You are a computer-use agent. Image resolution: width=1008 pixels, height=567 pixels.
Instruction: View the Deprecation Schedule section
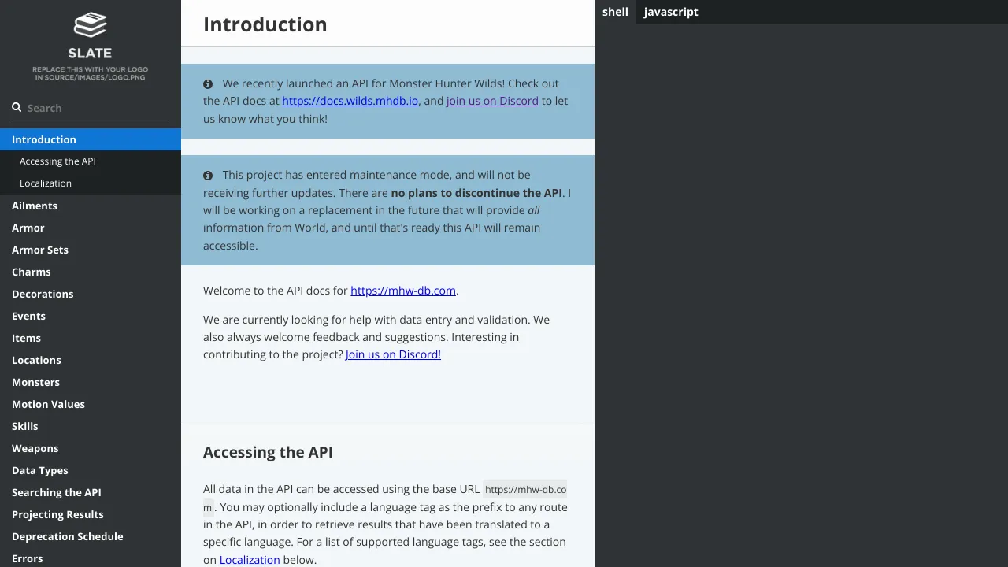click(x=91, y=536)
